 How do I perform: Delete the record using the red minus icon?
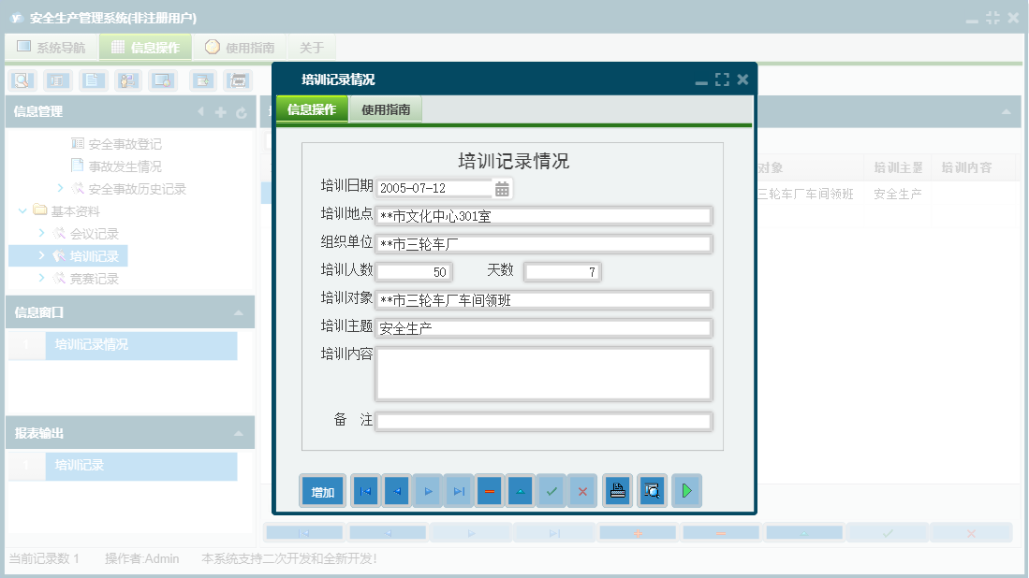coord(489,490)
